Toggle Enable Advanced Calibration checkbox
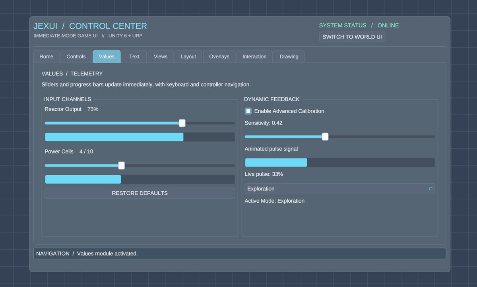The image size is (477, 287). (x=248, y=111)
